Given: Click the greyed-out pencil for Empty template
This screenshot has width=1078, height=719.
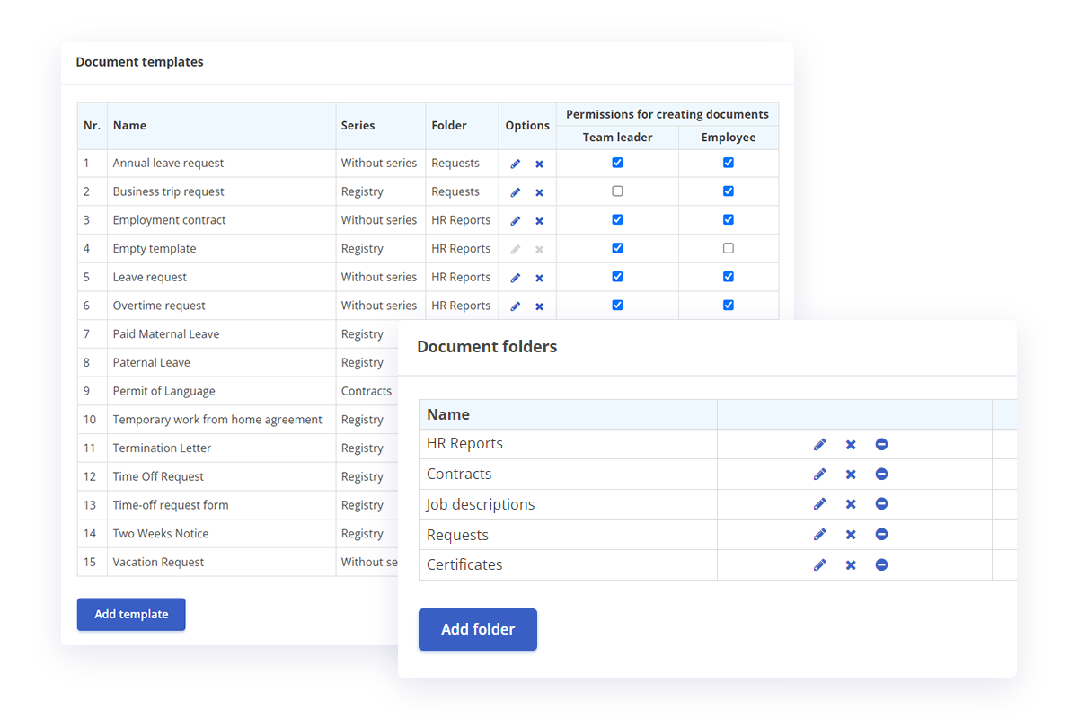Looking at the screenshot, I should click(x=516, y=249).
